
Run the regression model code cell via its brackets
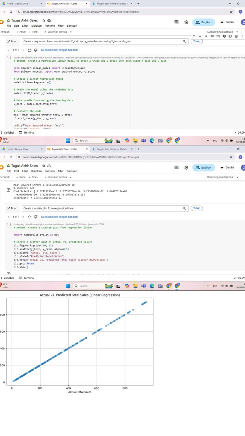[x=9, y=57]
